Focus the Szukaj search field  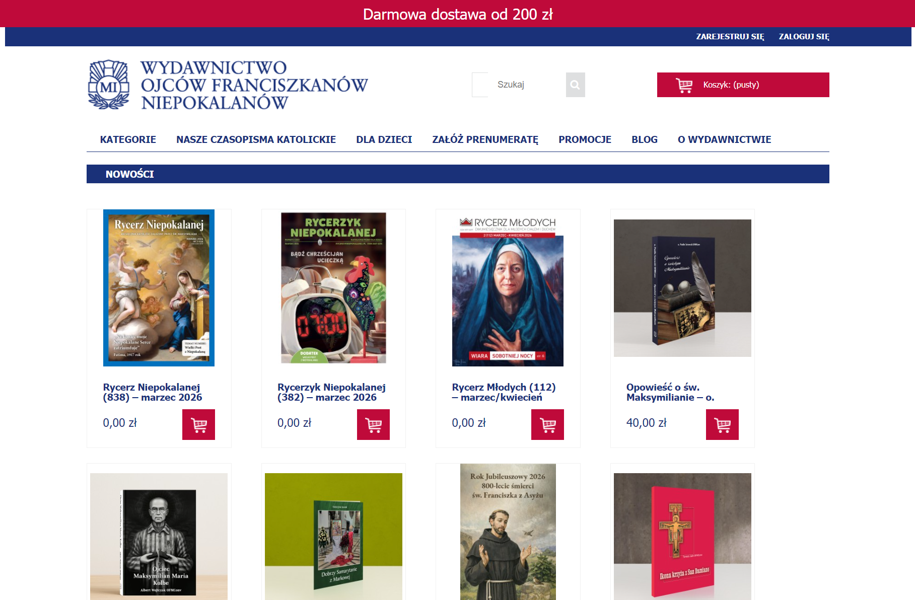(519, 85)
